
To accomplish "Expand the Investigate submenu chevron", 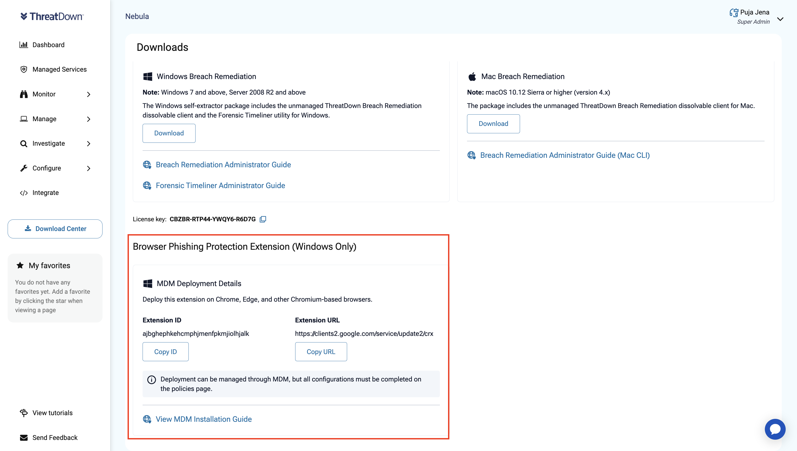I will click(x=89, y=143).
